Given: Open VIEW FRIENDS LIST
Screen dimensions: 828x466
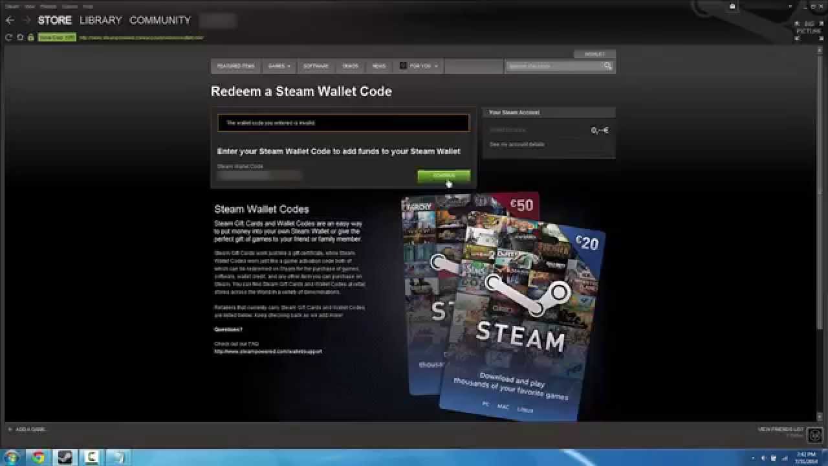Looking at the screenshot, I should [x=781, y=429].
